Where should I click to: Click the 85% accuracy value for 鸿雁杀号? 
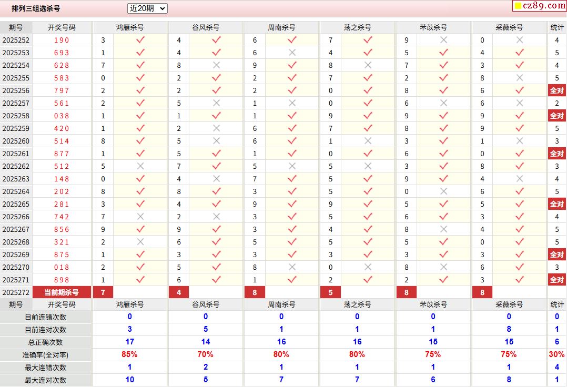pos(129,355)
